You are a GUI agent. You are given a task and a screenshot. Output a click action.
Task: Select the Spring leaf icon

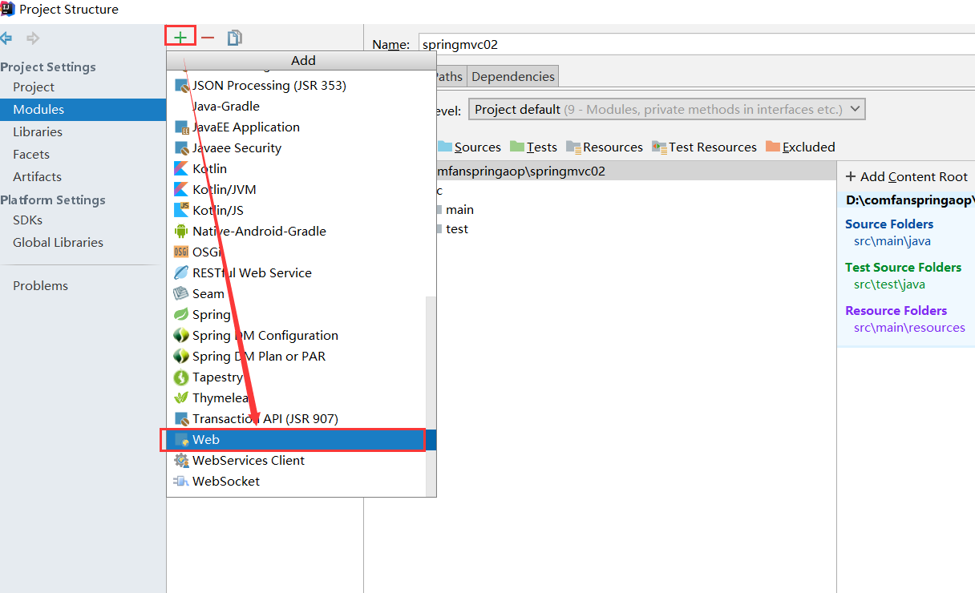click(x=181, y=314)
